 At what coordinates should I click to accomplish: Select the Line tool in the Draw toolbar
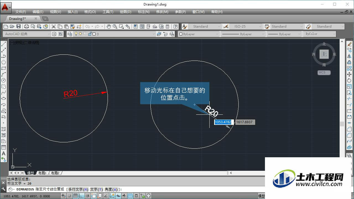tap(4, 44)
